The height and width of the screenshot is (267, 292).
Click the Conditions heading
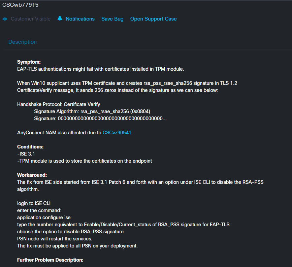pyautogui.click(x=30, y=147)
